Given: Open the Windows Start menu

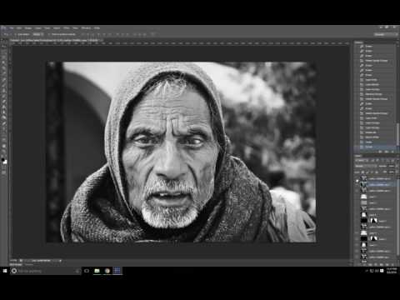Looking at the screenshot, I should tap(5, 271).
